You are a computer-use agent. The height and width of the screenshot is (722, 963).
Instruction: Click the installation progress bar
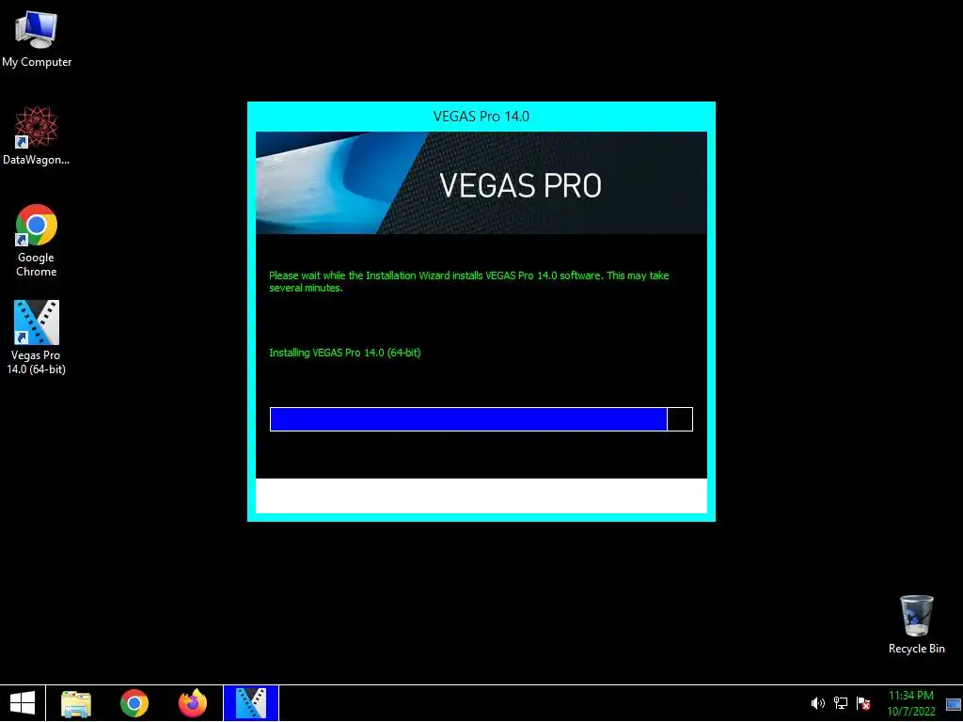coord(481,419)
